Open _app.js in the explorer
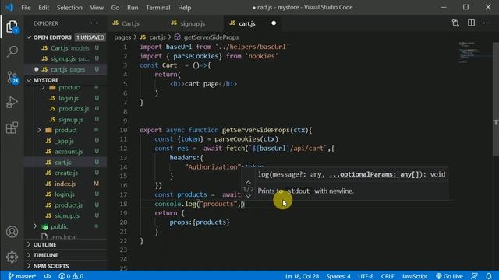 65,141
